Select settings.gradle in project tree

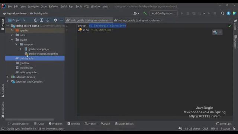28,72
